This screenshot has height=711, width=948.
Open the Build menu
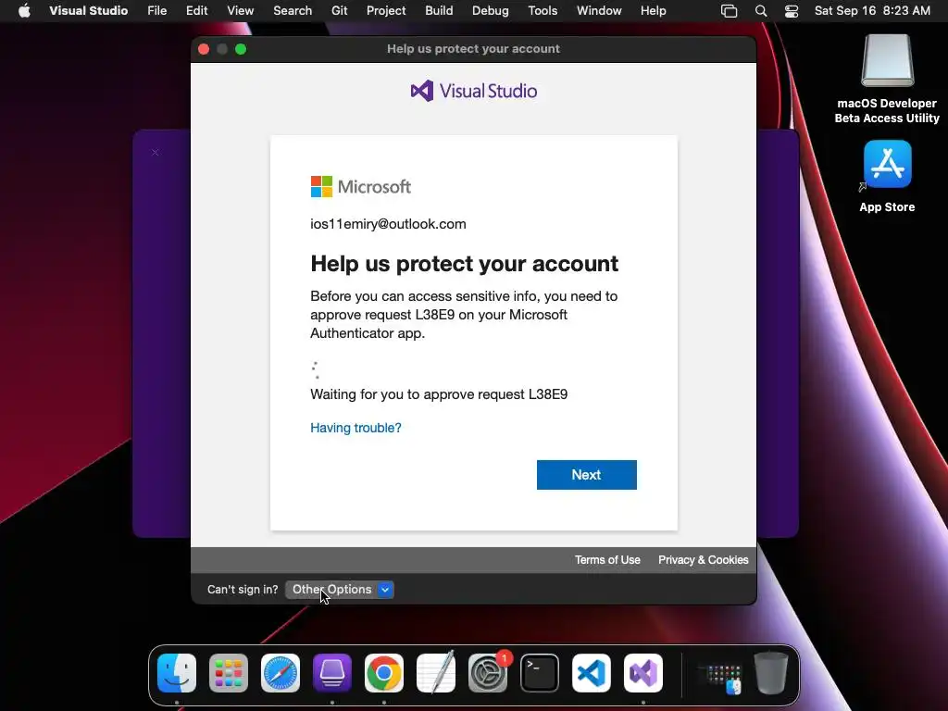point(439,11)
